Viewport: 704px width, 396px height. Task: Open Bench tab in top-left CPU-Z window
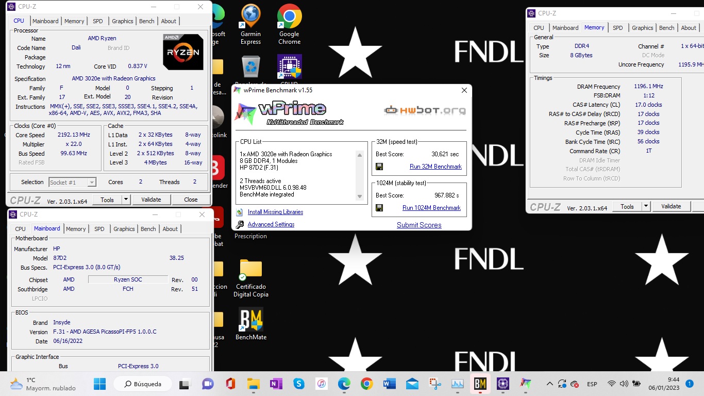pyautogui.click(x=147, y=21)
